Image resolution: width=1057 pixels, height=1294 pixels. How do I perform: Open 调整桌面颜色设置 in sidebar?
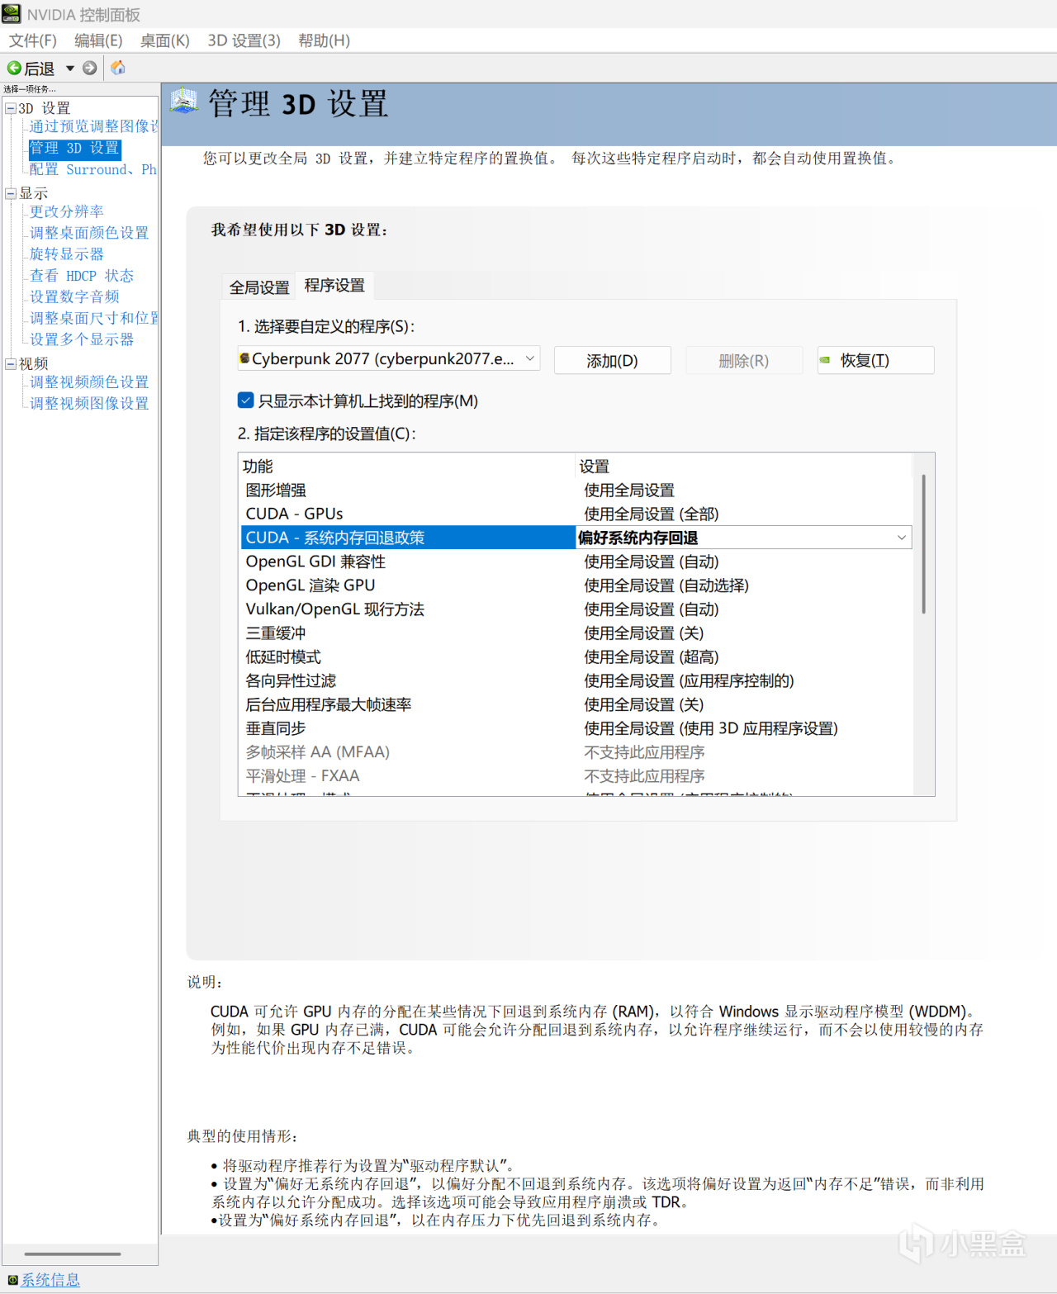pyautogui.click(x=89, y=233)
